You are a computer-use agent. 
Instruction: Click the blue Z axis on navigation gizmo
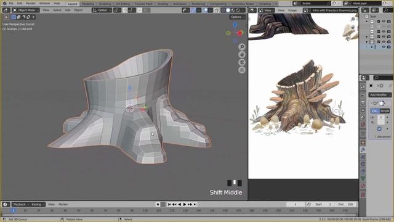pyautogui.click(x=235, y=25)
